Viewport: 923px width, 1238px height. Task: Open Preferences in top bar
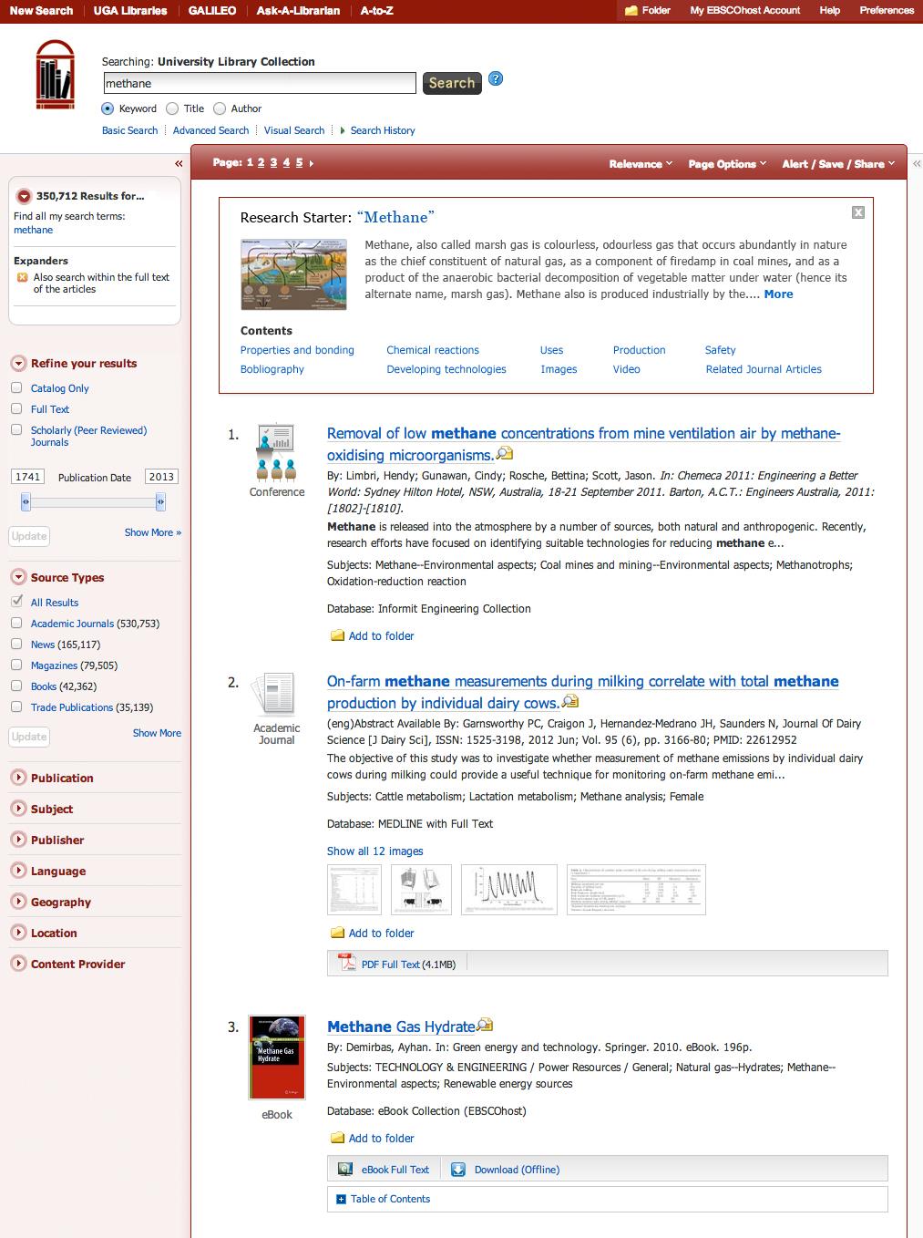[x=887, y=11]
